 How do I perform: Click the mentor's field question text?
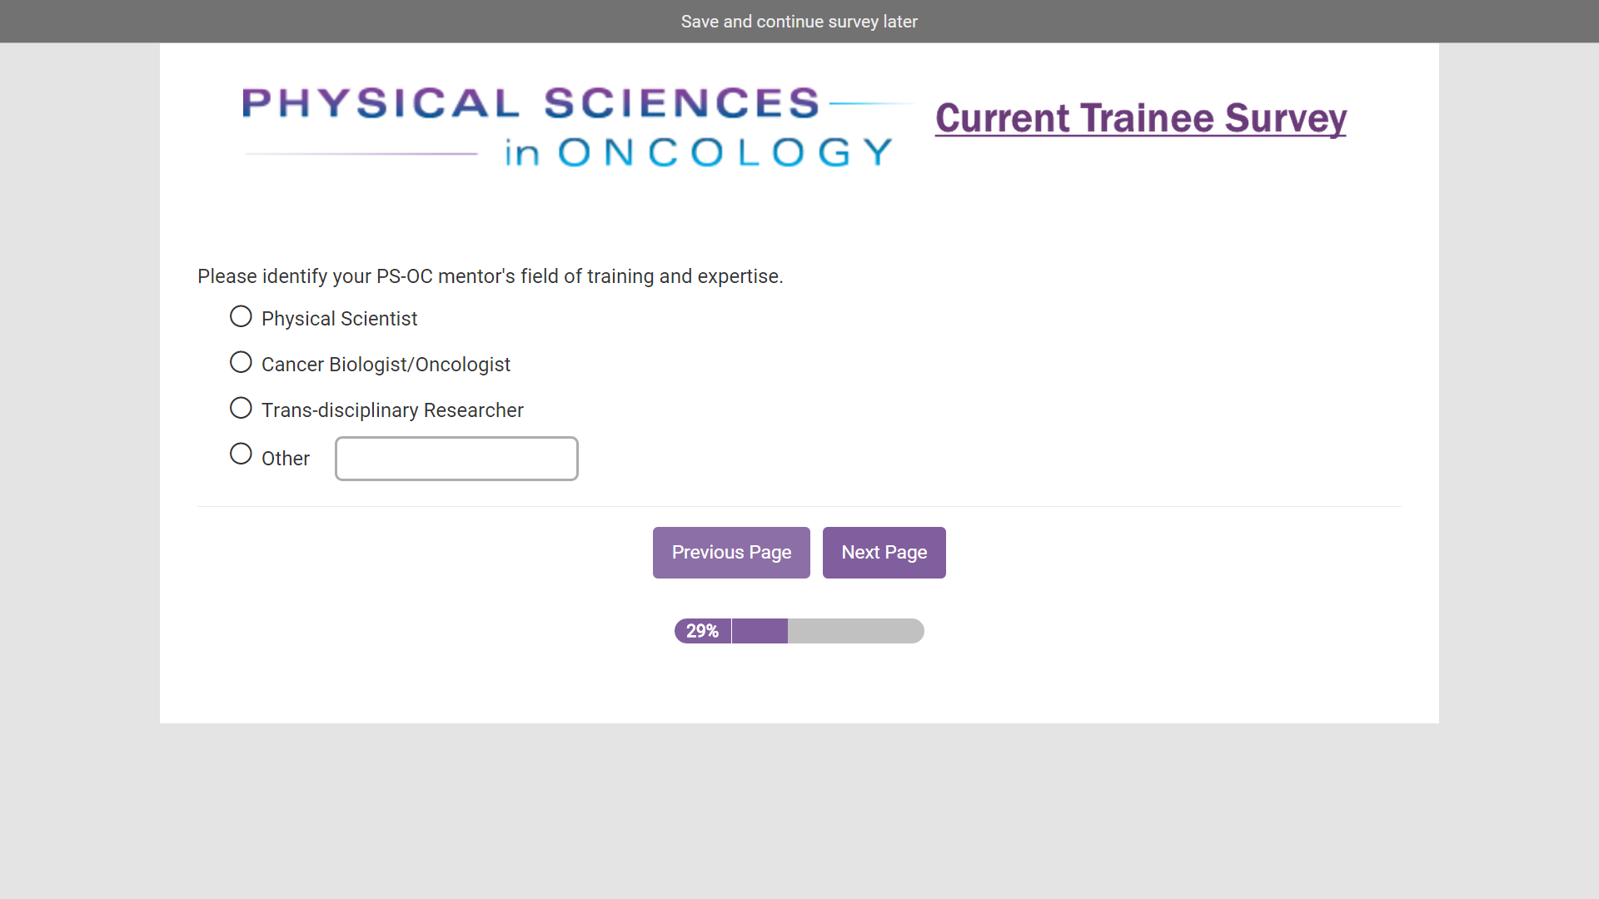click(x=490, y=276)
